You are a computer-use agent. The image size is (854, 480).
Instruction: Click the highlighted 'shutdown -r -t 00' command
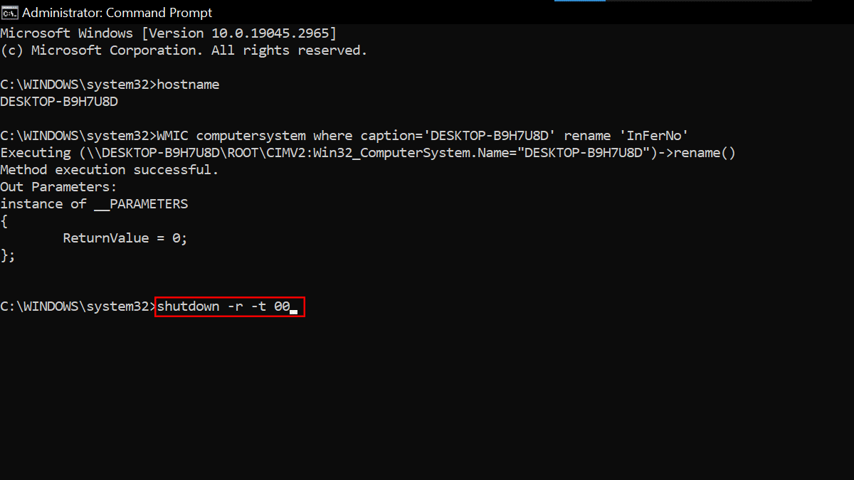(x=223, y=306)
